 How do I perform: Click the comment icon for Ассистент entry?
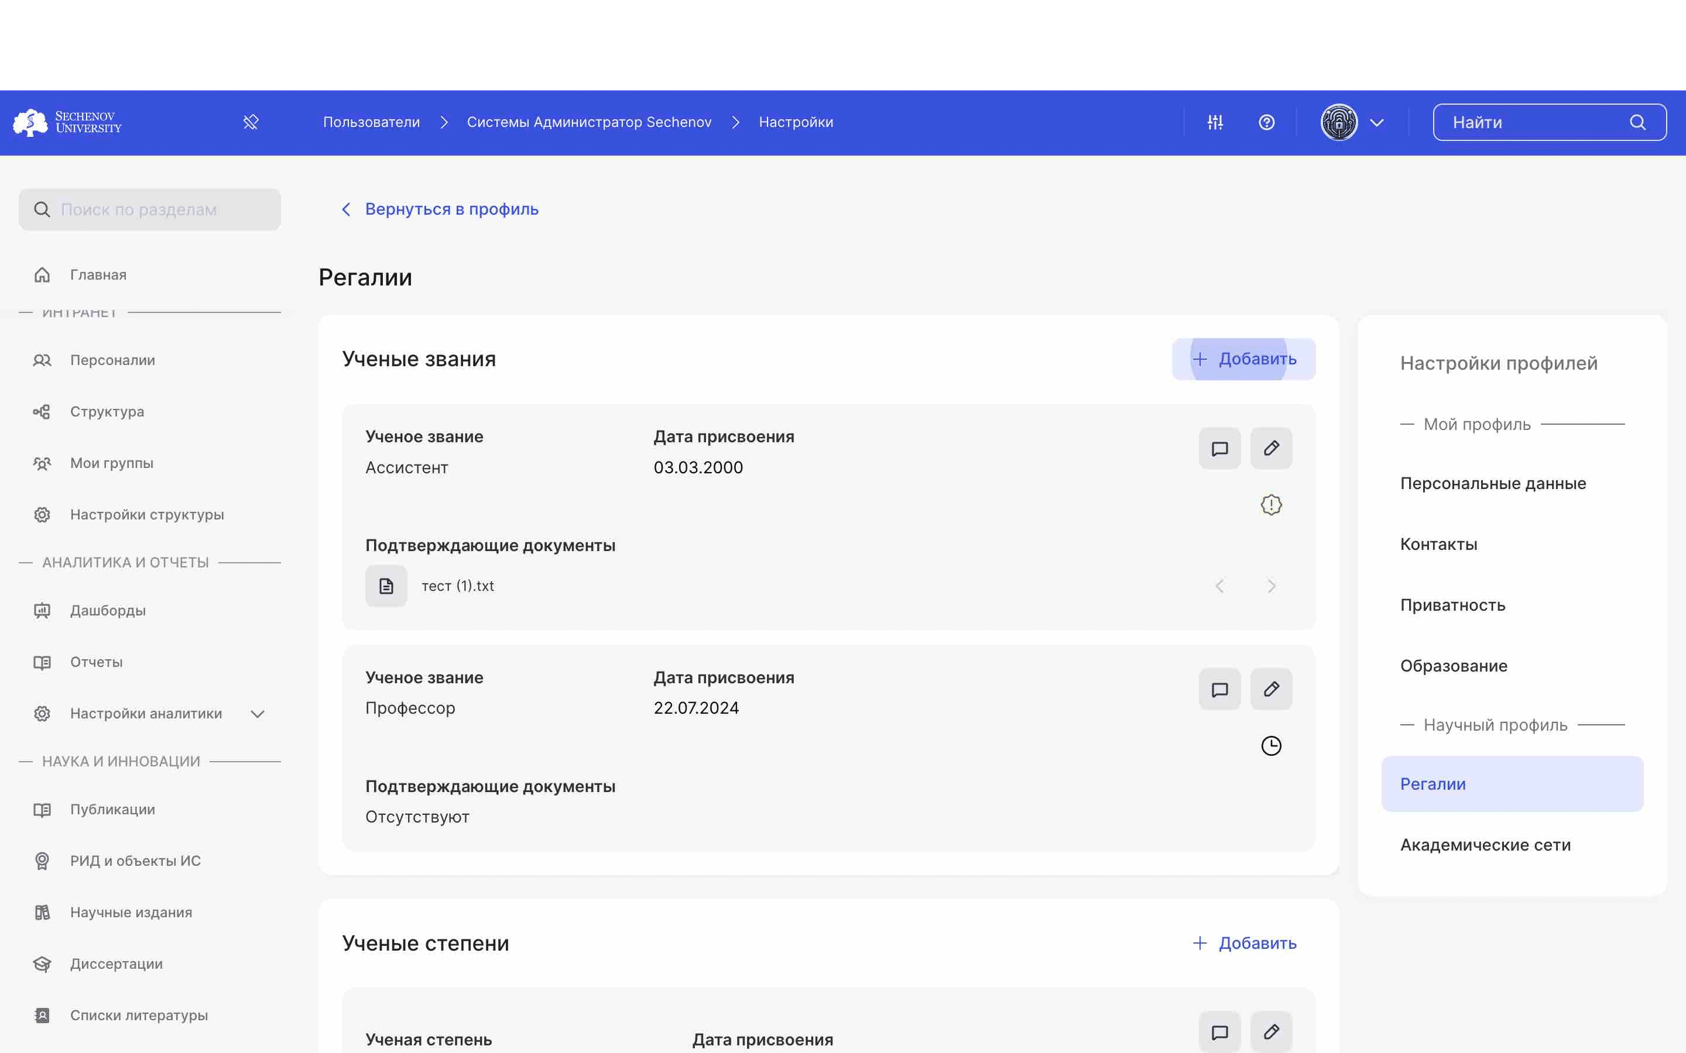tap(1220, 449)
